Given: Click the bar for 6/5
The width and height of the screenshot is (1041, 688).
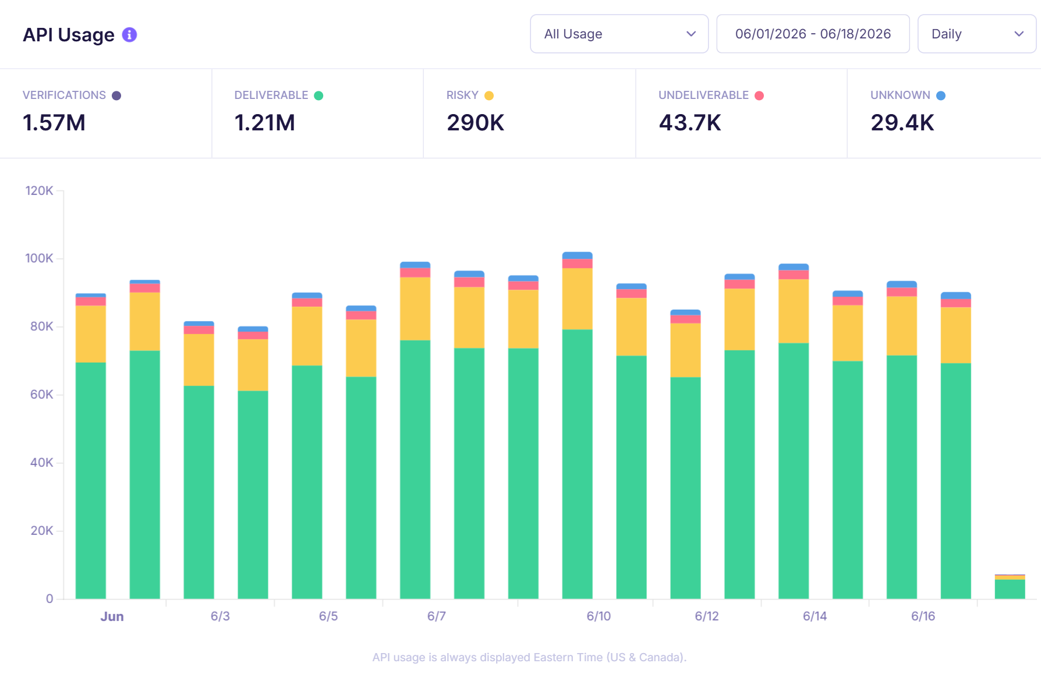Looking at the screenshot, I should click(307, 445).
